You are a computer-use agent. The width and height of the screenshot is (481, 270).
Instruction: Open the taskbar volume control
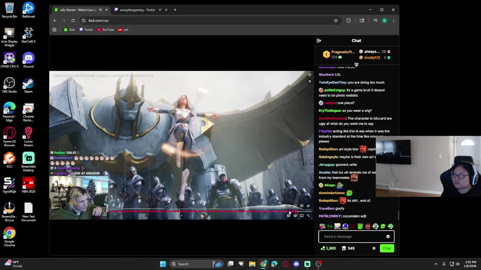coord(458,264)
